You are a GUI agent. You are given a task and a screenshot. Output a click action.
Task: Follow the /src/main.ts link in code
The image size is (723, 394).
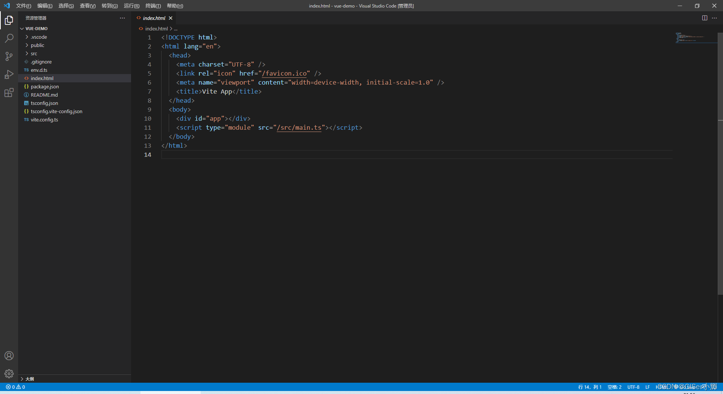pos(299,127)
